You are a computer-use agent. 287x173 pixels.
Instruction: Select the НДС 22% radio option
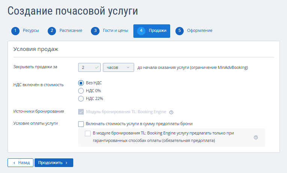click(x=81, y=99)
